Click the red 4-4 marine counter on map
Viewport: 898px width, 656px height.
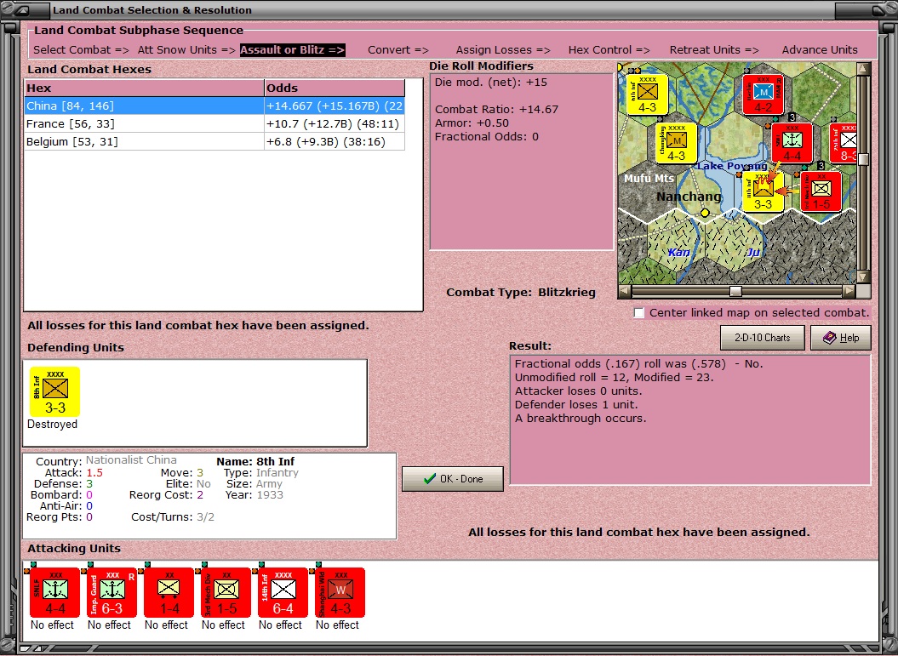point(792,143)
